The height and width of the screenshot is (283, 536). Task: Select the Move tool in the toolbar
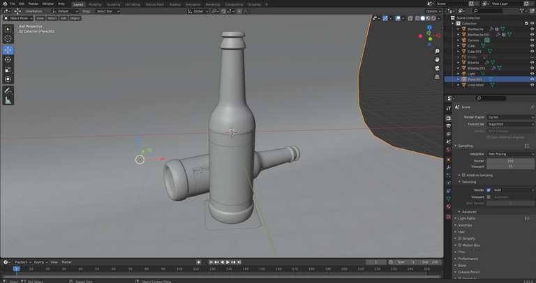click(x=8, y=49)
